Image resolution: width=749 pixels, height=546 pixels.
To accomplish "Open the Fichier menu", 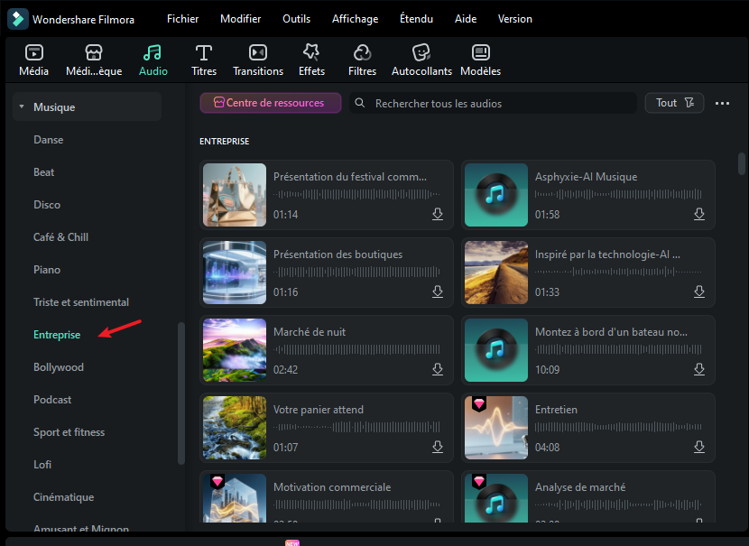I will [182, 19].
